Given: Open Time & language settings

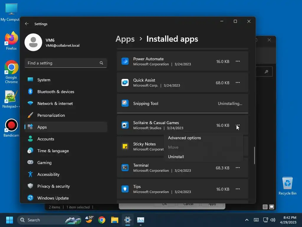Looking at the screenshot, I should (66, 151).
